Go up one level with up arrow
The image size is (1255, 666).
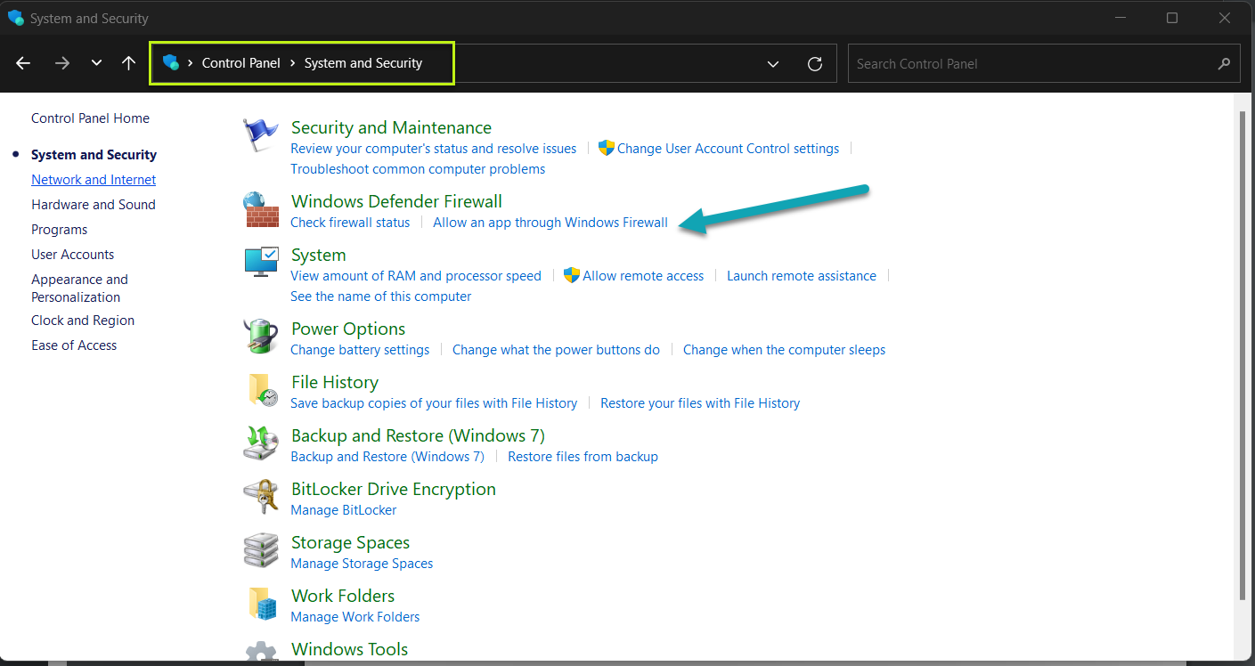128,63
